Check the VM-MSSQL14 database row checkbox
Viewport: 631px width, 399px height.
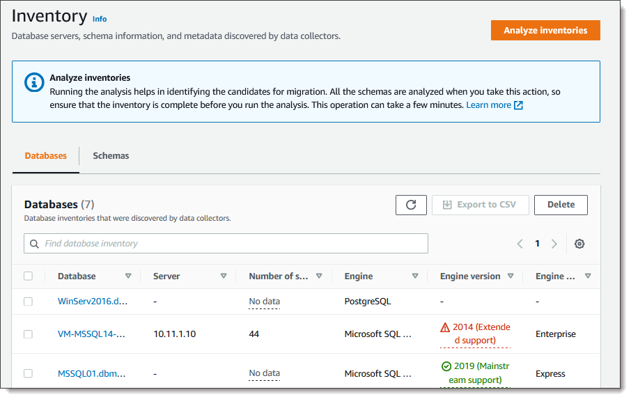[28, 334]
